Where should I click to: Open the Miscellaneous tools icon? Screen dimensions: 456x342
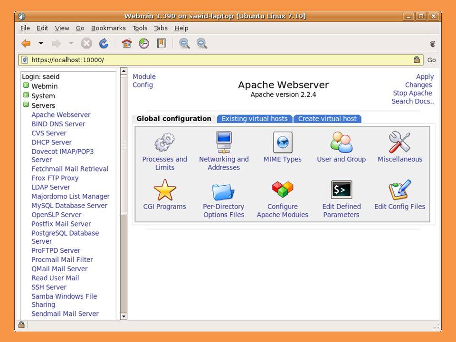[x=399, y=142]
